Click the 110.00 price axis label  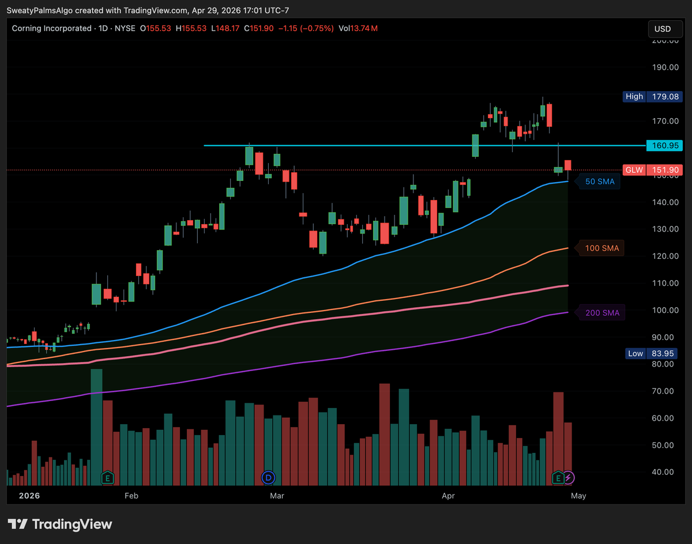pyautogui.click(x=665, y=283)
